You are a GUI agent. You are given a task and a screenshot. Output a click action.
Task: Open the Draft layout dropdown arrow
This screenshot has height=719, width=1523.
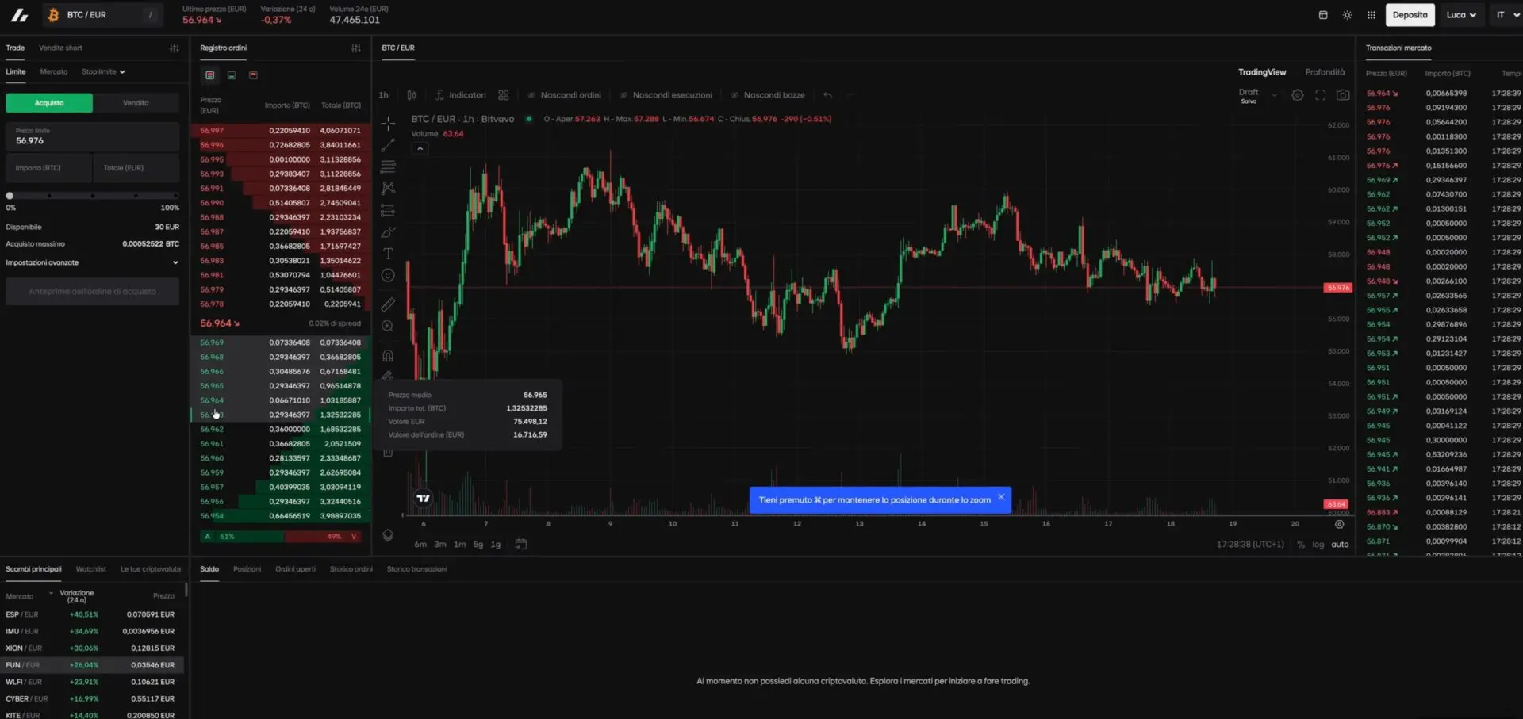1275,95
